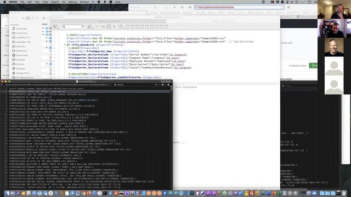Open the search field dropdown arrow in 4D editor
This screenshot has width=351, height=197.
(x=82, y=27)
